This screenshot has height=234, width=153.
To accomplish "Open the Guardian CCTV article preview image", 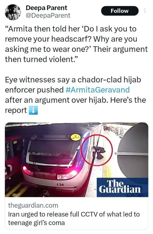I will [76, 160].
